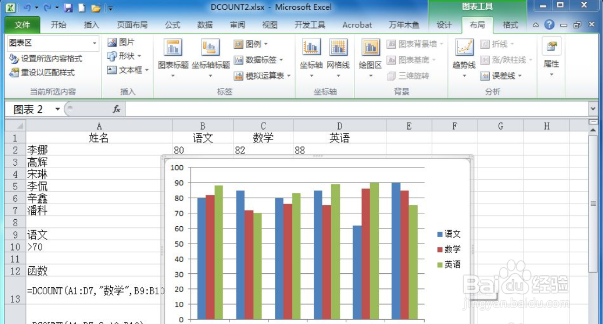Image resolution: width=603 pixels, height=324 pixels.
Task: Switch to the Insert (插入) tab
Action: tap(91, 25)
